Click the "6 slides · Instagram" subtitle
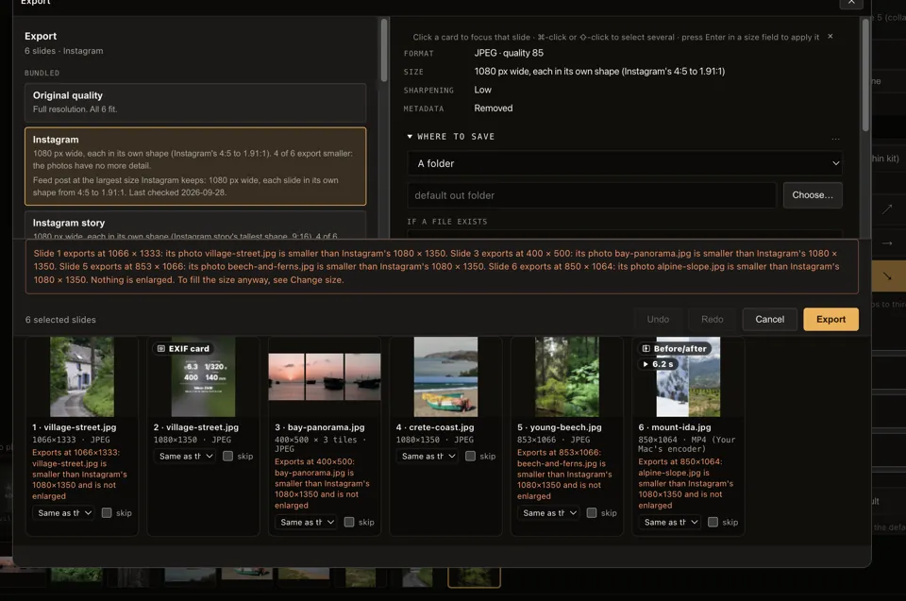This screenshot has height=601, width=906. click(63, 51)
